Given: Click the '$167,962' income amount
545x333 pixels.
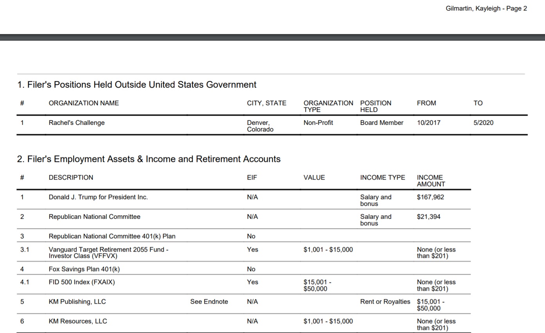Looking at the screenshot, I should pyautogui.click(x=430, y=197).
